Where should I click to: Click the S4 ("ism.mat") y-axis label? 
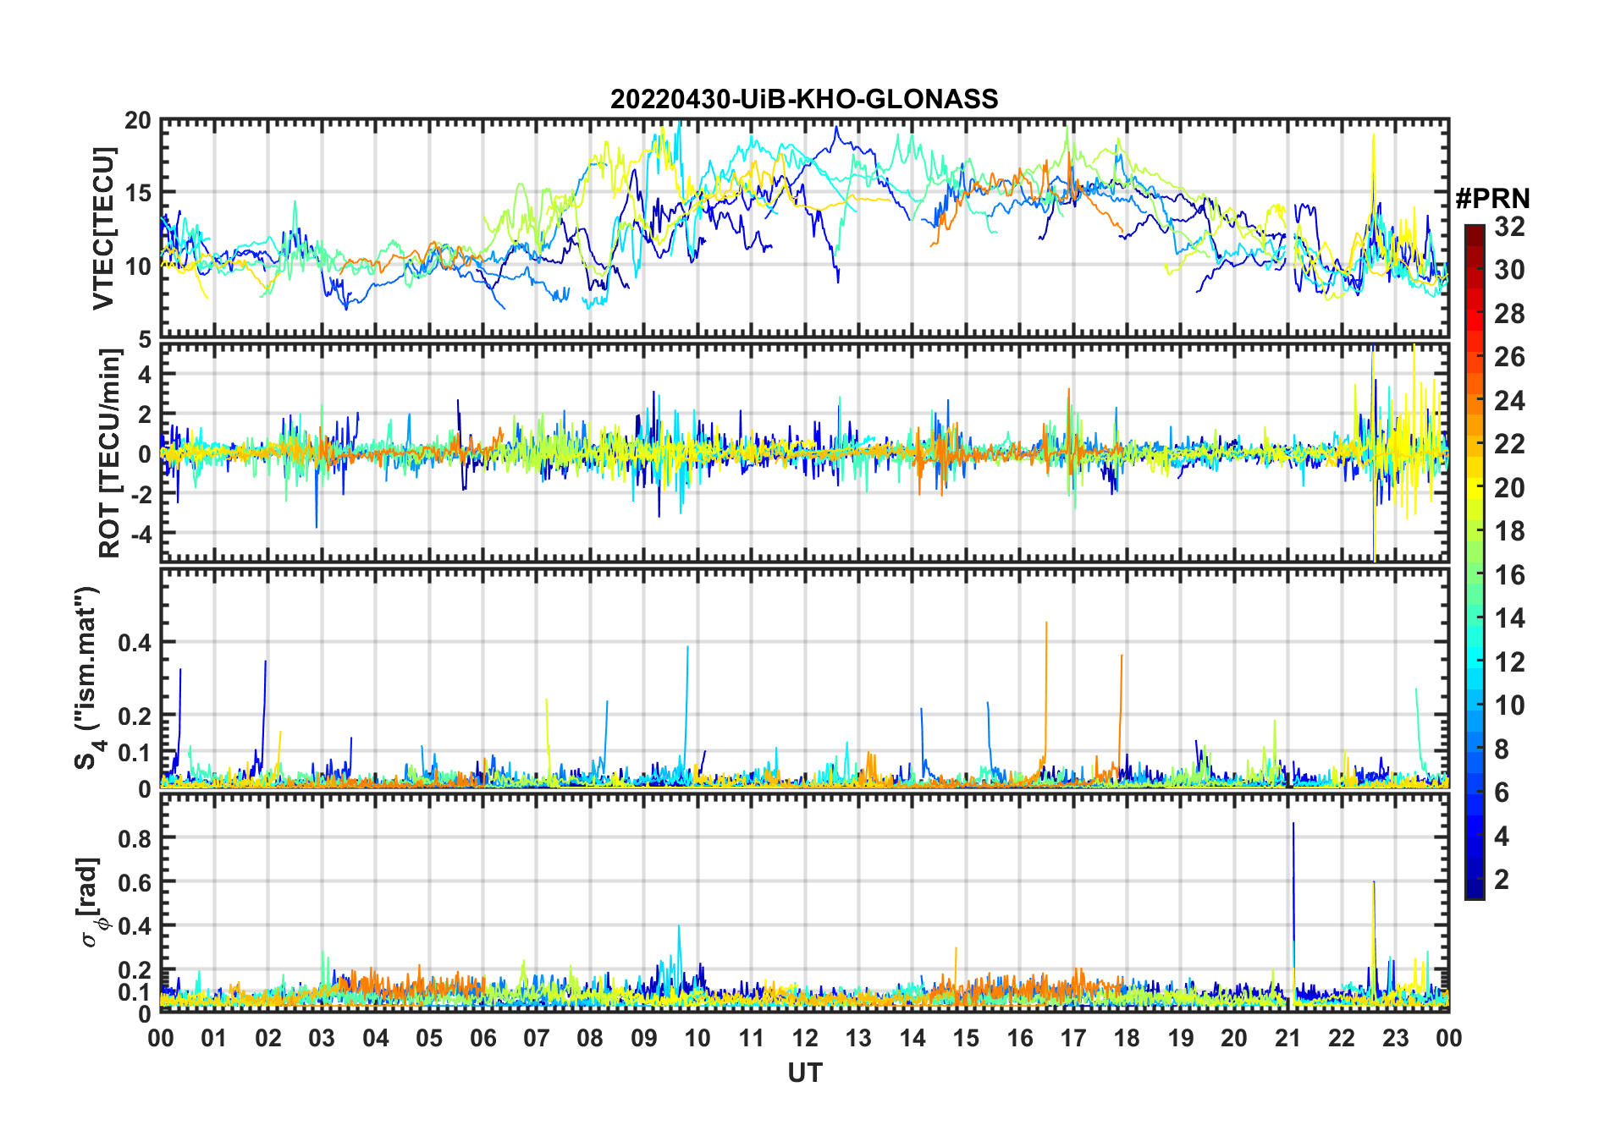tap(87, 678)
